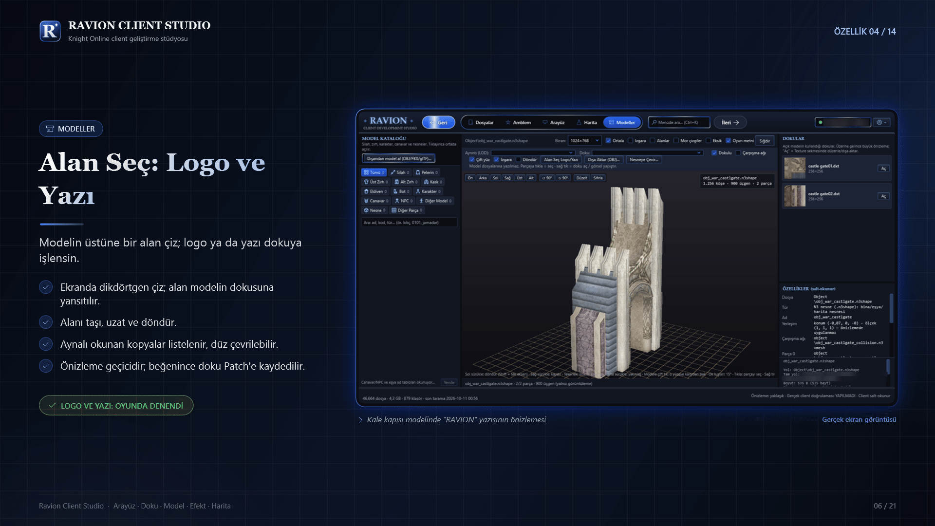The height and width of the screenshot is (526, 935).
Task: Click the magnifier icon in menu search
Action: click(x=654, y=123)
